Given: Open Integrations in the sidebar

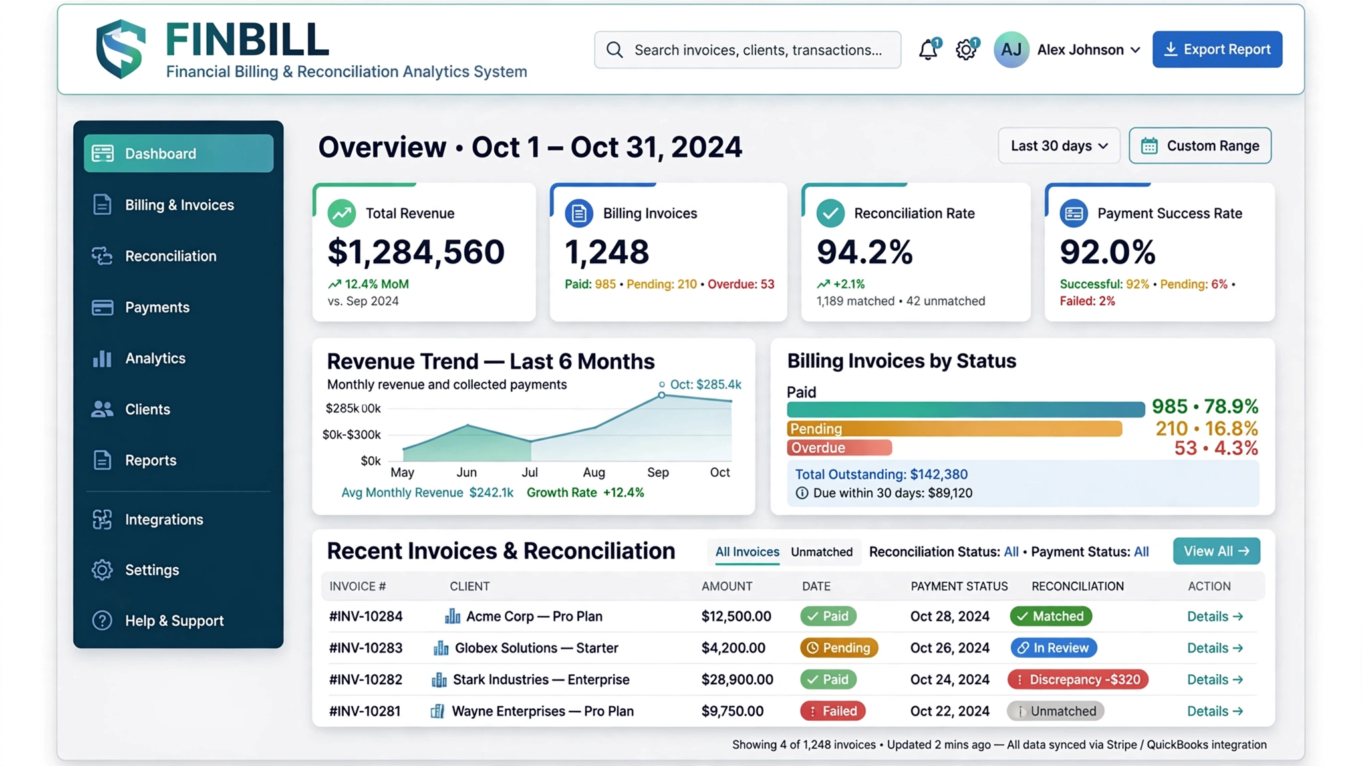Looking at the screenshot, I should 178,519.
